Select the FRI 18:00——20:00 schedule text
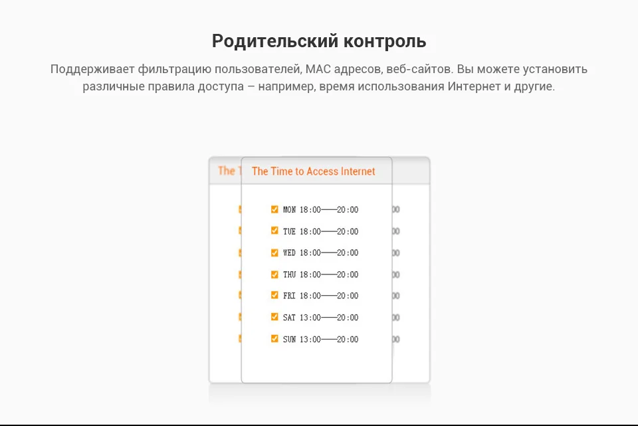The height and width of the screenshot is (426, 638). (x=320, y=295)
